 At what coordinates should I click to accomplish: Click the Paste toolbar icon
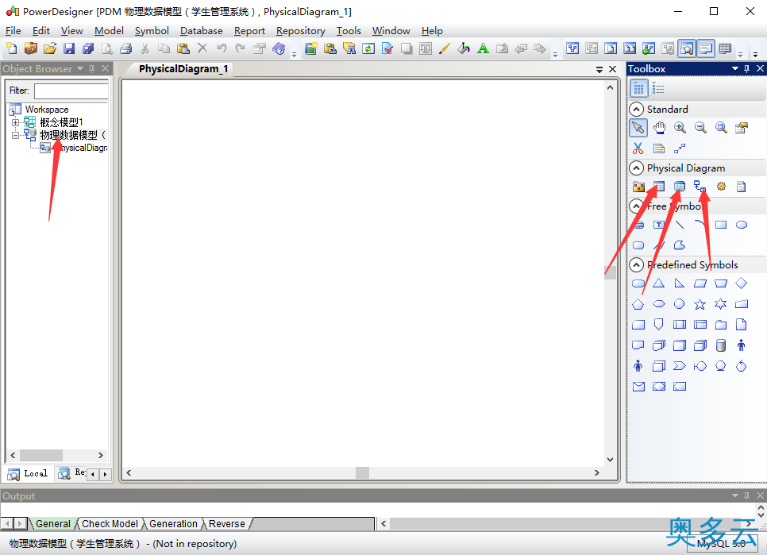pos(183,48)
